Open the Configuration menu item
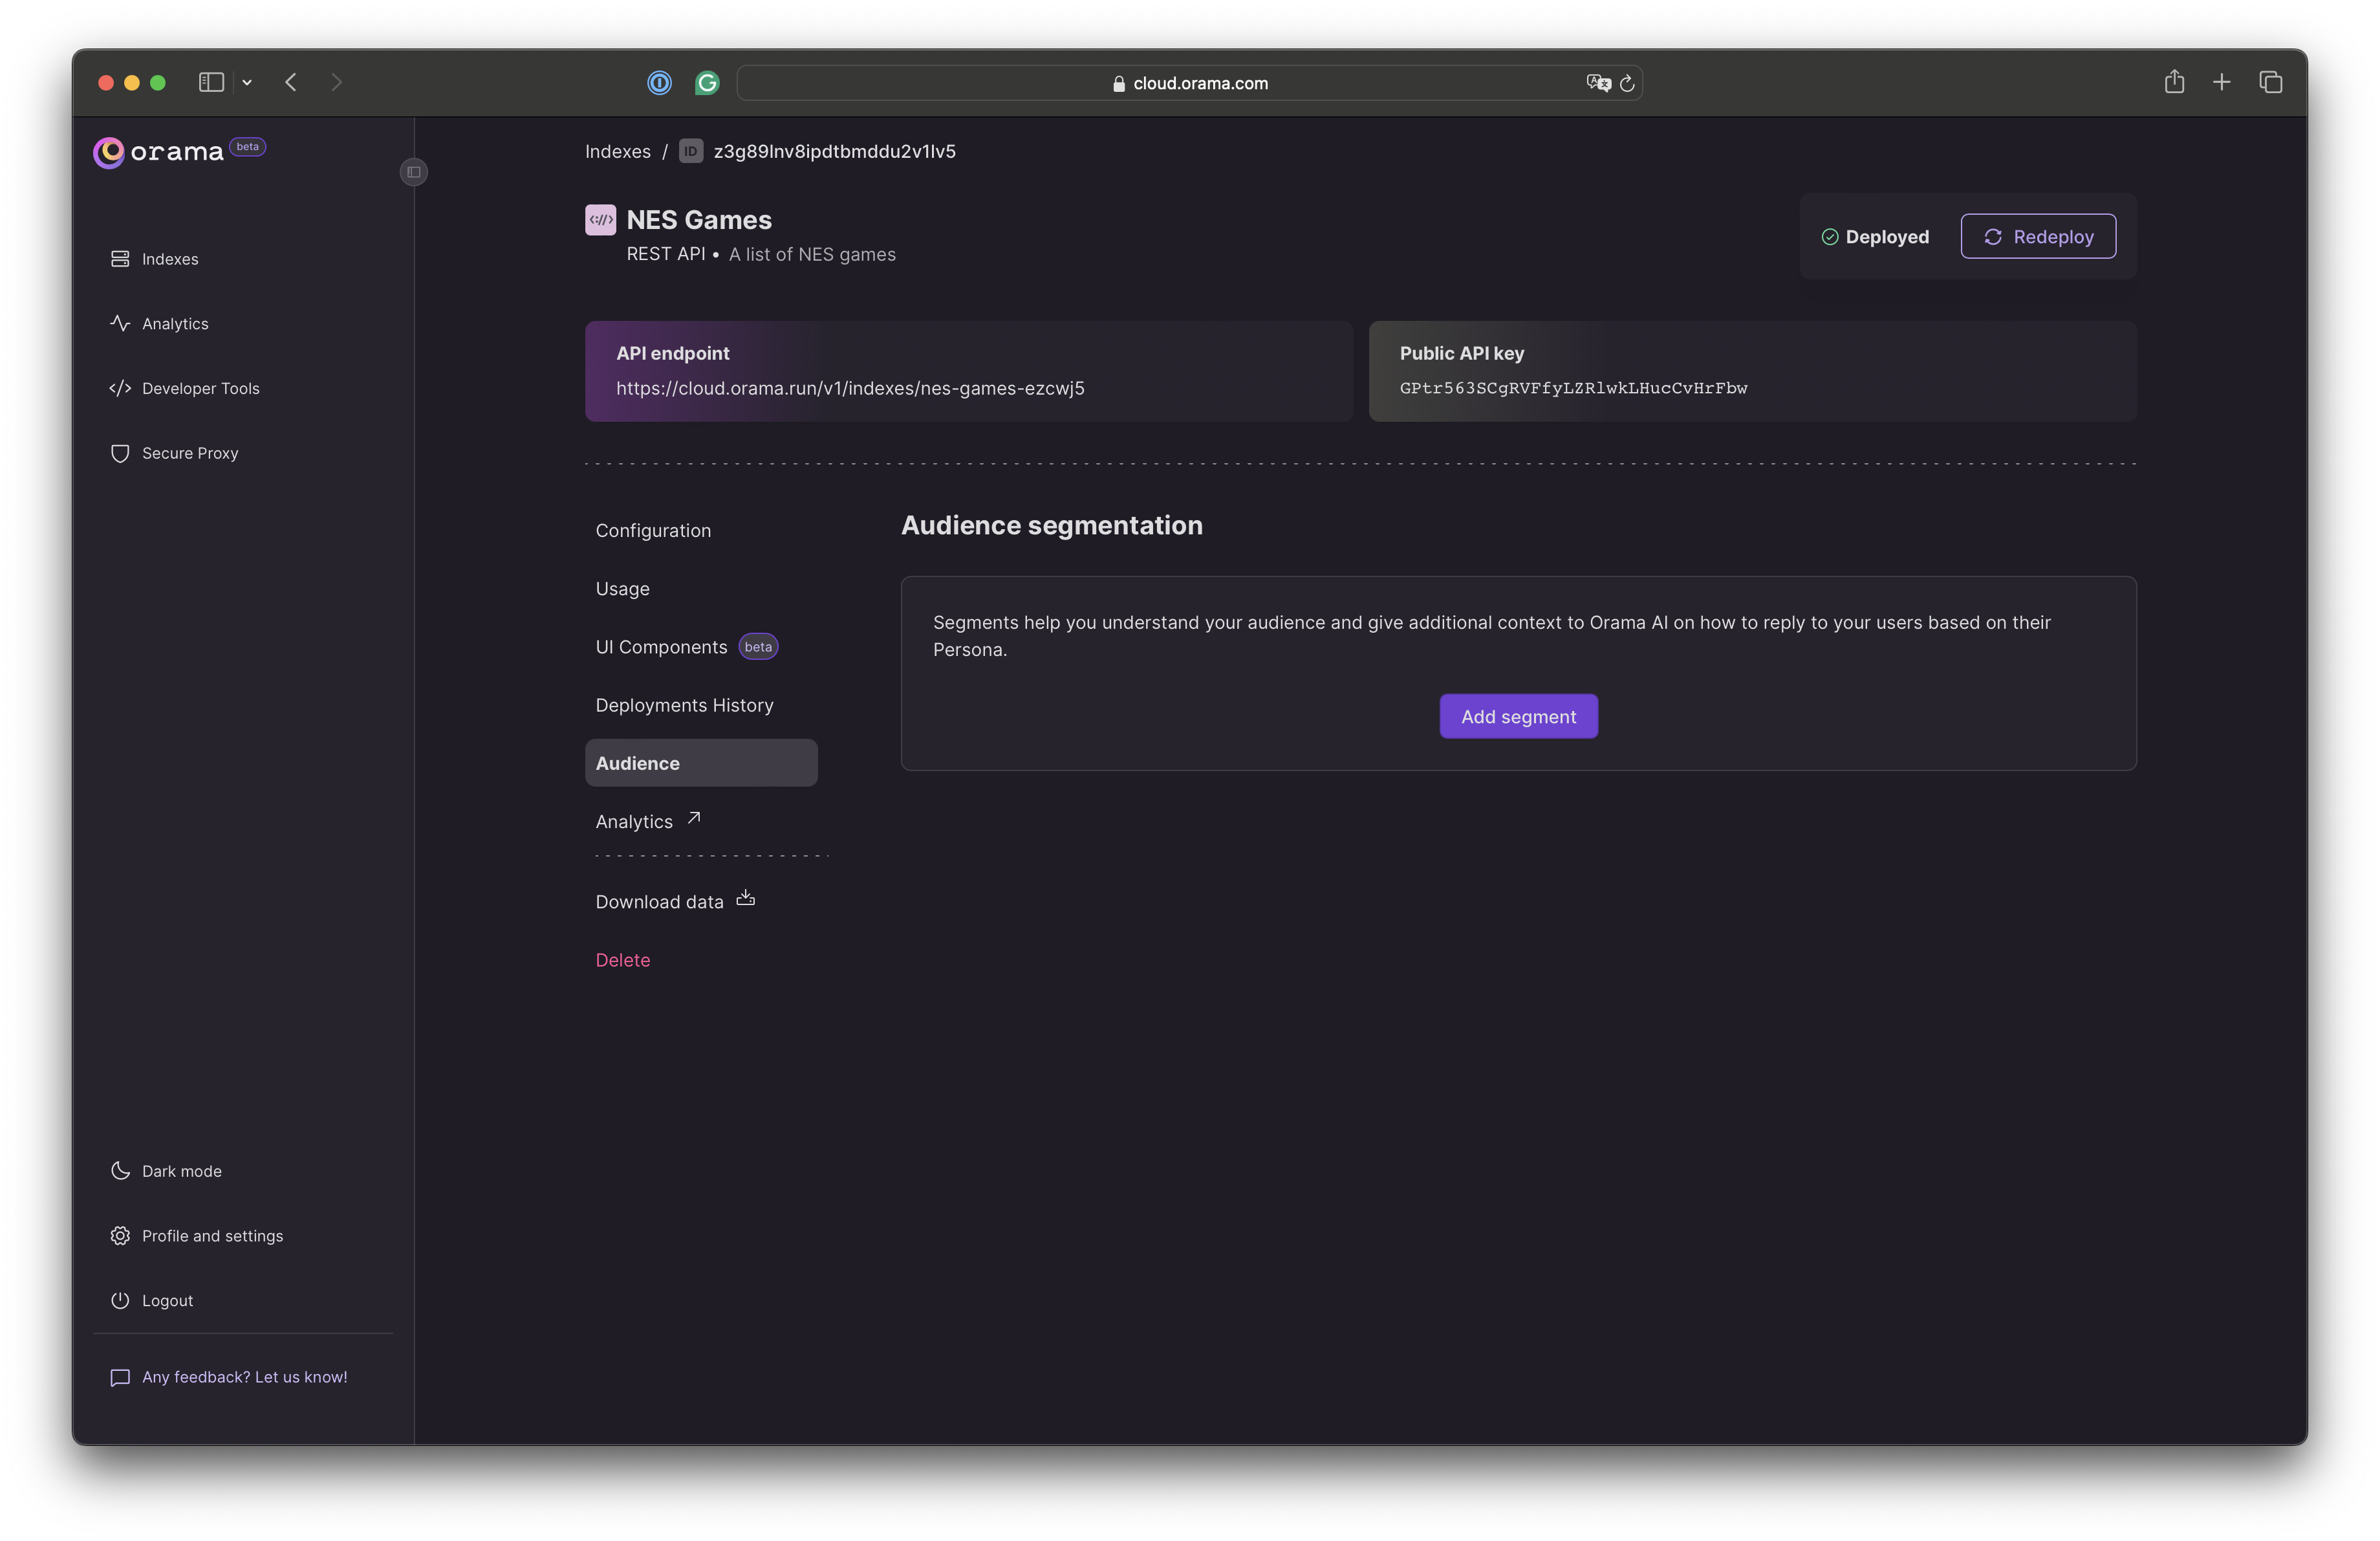Viewport: 2380px width, 1541px height. coord(653,529)
